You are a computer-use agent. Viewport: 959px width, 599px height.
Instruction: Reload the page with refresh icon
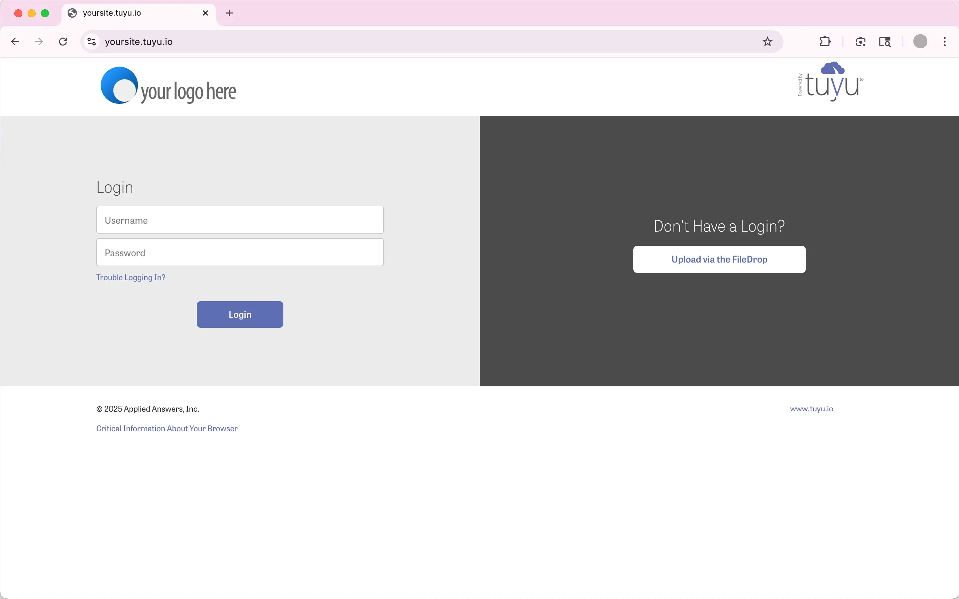pos(63,42)
